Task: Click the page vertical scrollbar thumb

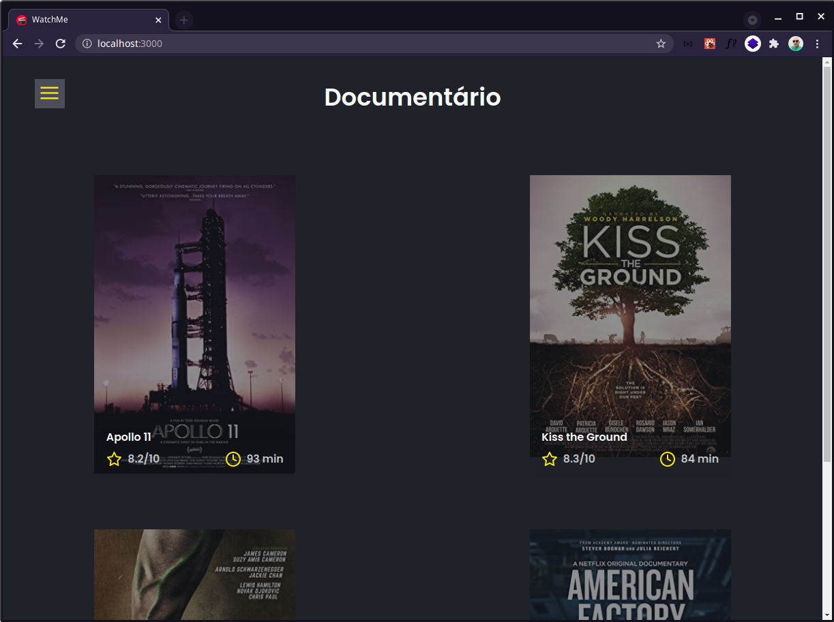Action: (x=827, y=264)
